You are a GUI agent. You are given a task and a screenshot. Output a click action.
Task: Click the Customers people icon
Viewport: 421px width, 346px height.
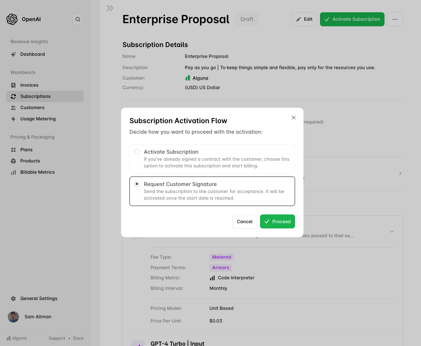(x=13, y=107)
